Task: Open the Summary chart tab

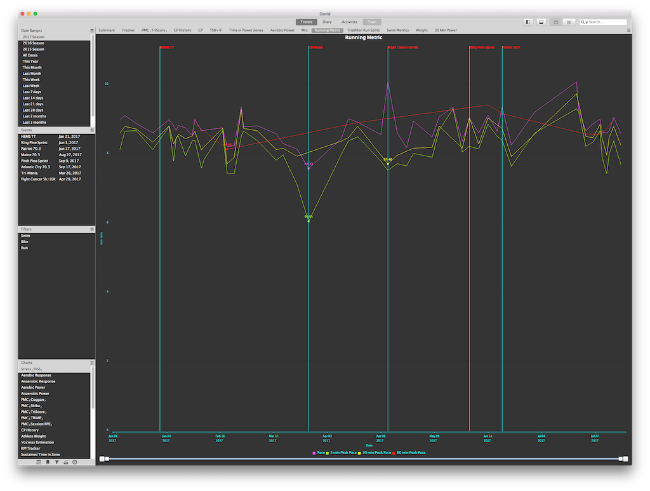Action: [x=107, y=30]
